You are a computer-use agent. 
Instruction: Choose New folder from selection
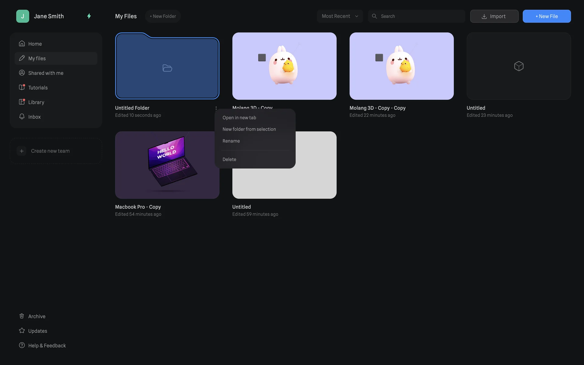click(249, 129)
